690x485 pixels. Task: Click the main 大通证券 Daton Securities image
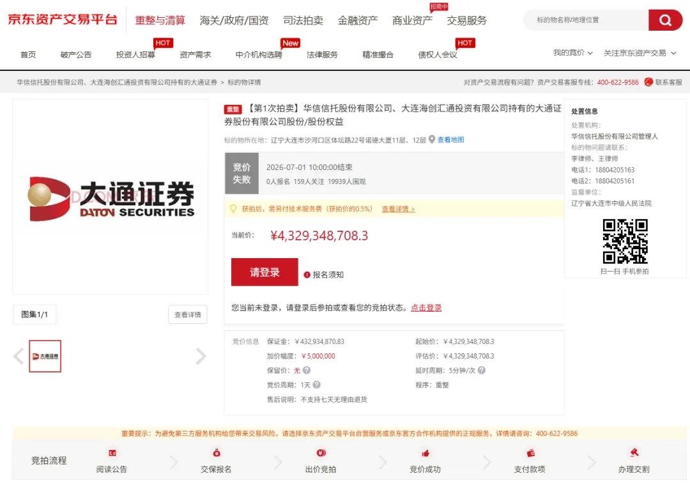(x=111, y=197)
